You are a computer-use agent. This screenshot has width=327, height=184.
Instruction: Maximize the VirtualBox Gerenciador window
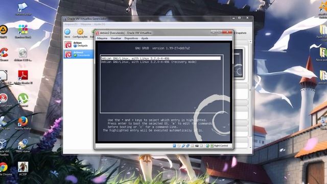tap(240, 18)
